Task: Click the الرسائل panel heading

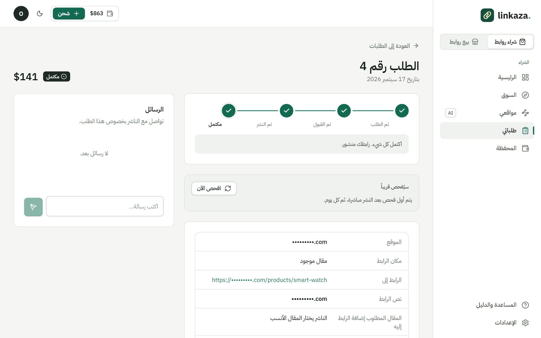Action: (x=154, y=109)
